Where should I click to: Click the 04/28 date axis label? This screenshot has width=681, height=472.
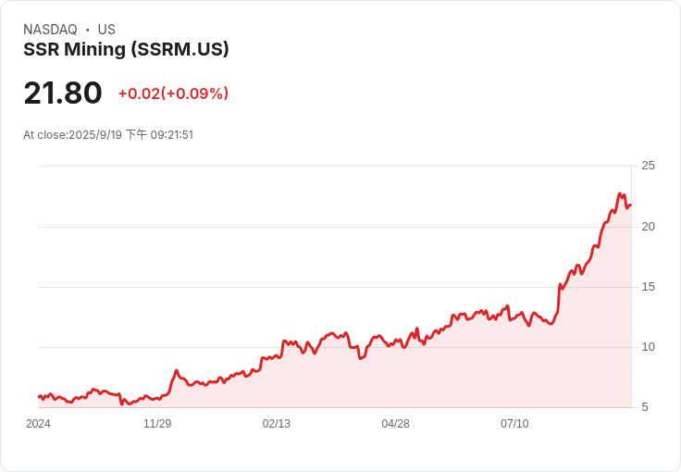tap(395, 424)
